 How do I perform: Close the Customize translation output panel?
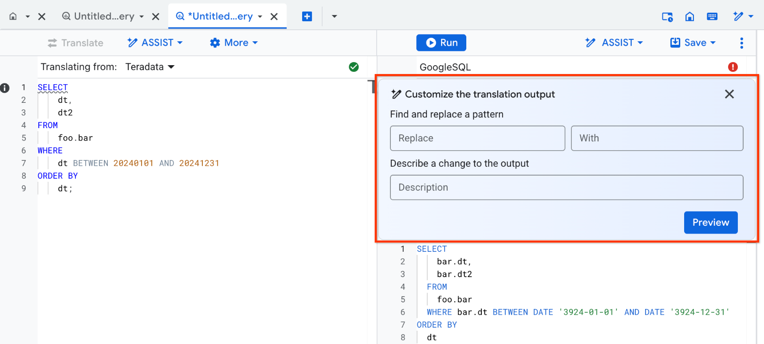pyautogui.click(x=729, y=94)
